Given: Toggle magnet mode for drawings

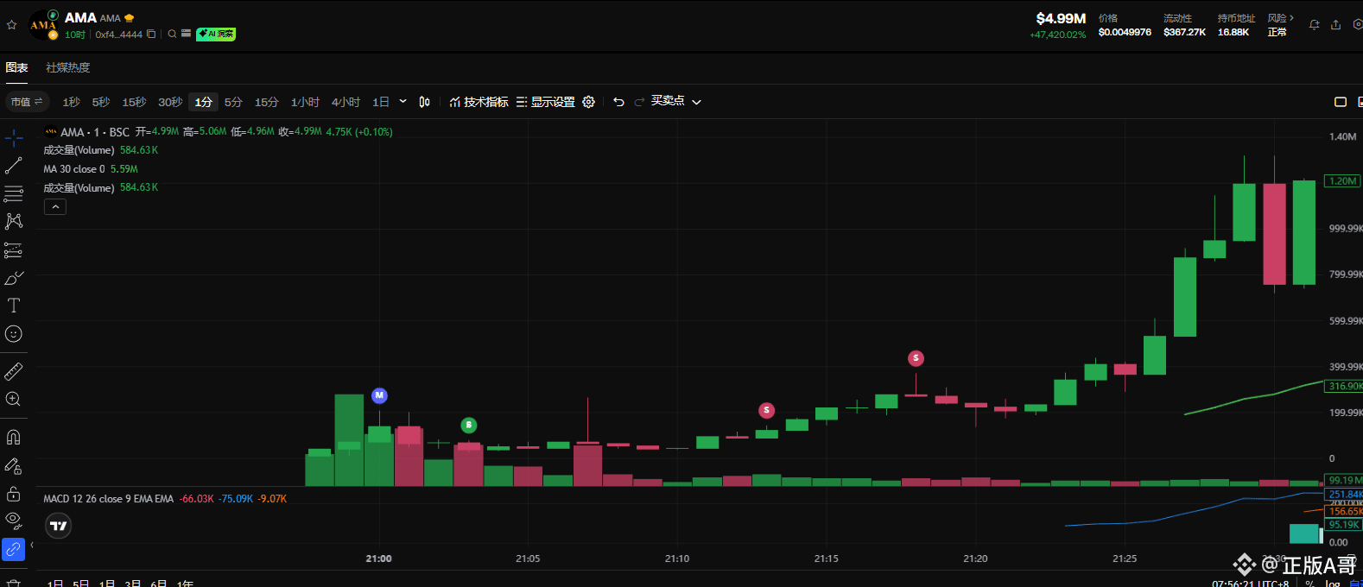Looking at the screenshot, I should 14,438.
